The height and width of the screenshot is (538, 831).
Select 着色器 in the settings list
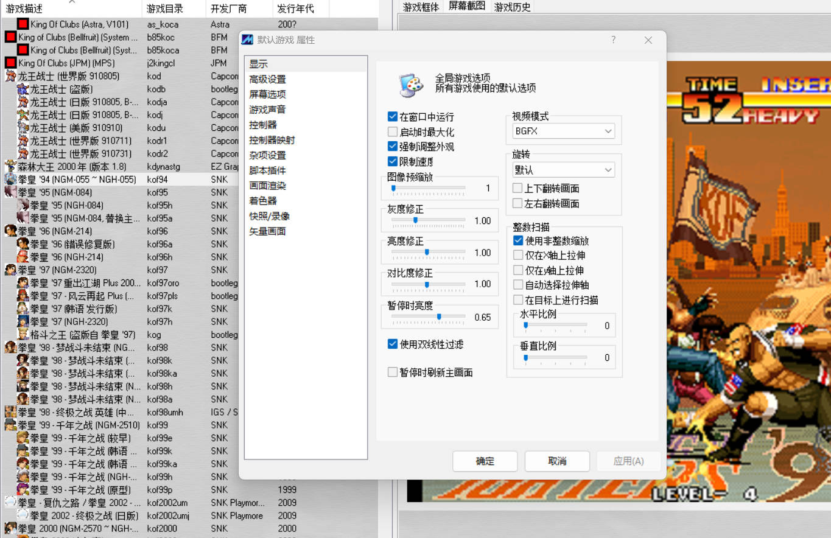coord(263,201)
